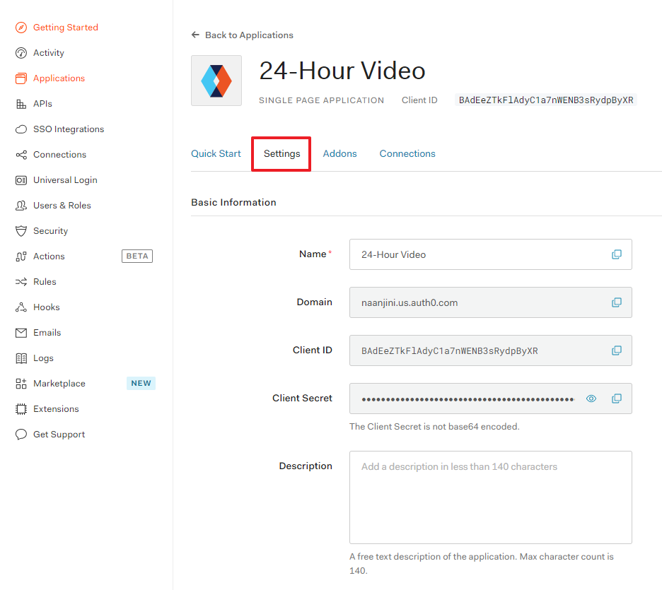Click the Extensions chip icon
The height and width of the screenshot is (590, 662).
(x=21, y=409)
